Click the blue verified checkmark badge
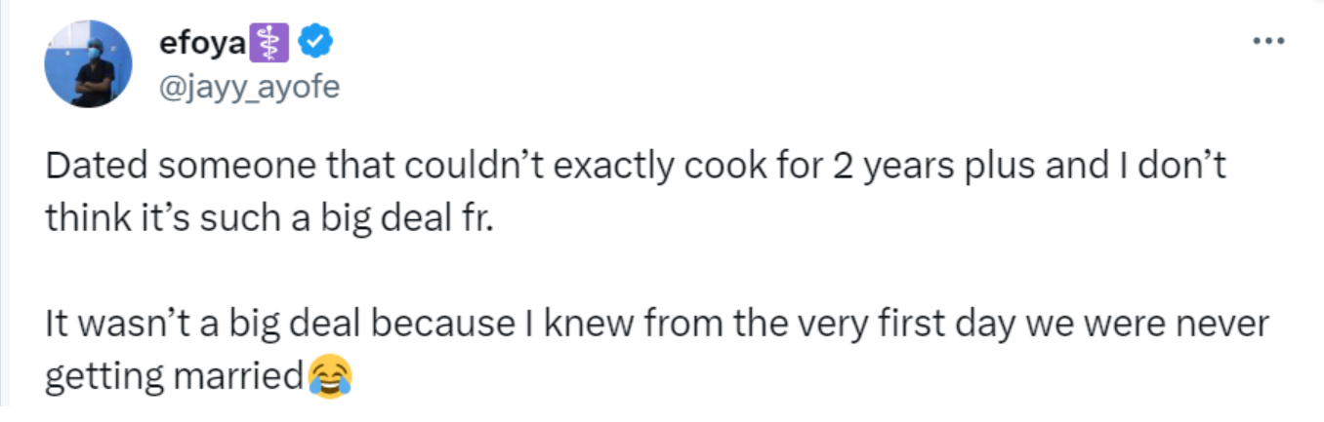Screen dimensions: 1324x422 point(316,42)
